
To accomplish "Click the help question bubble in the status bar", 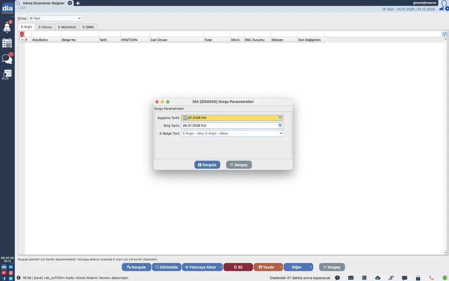I will tap(337, 277).
